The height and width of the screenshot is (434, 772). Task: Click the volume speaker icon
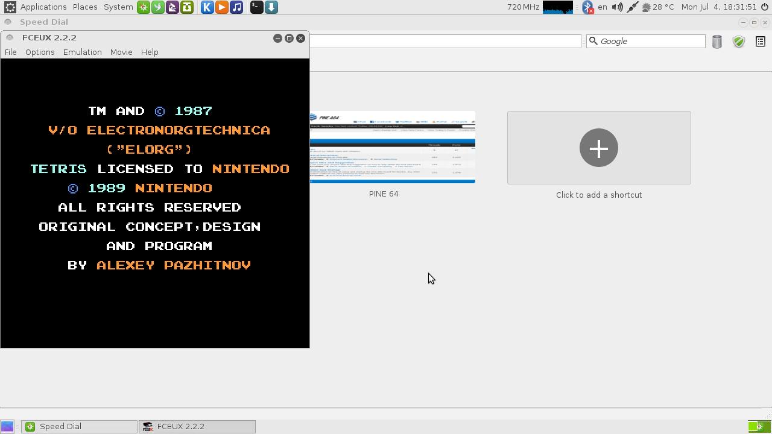point(617,7)
